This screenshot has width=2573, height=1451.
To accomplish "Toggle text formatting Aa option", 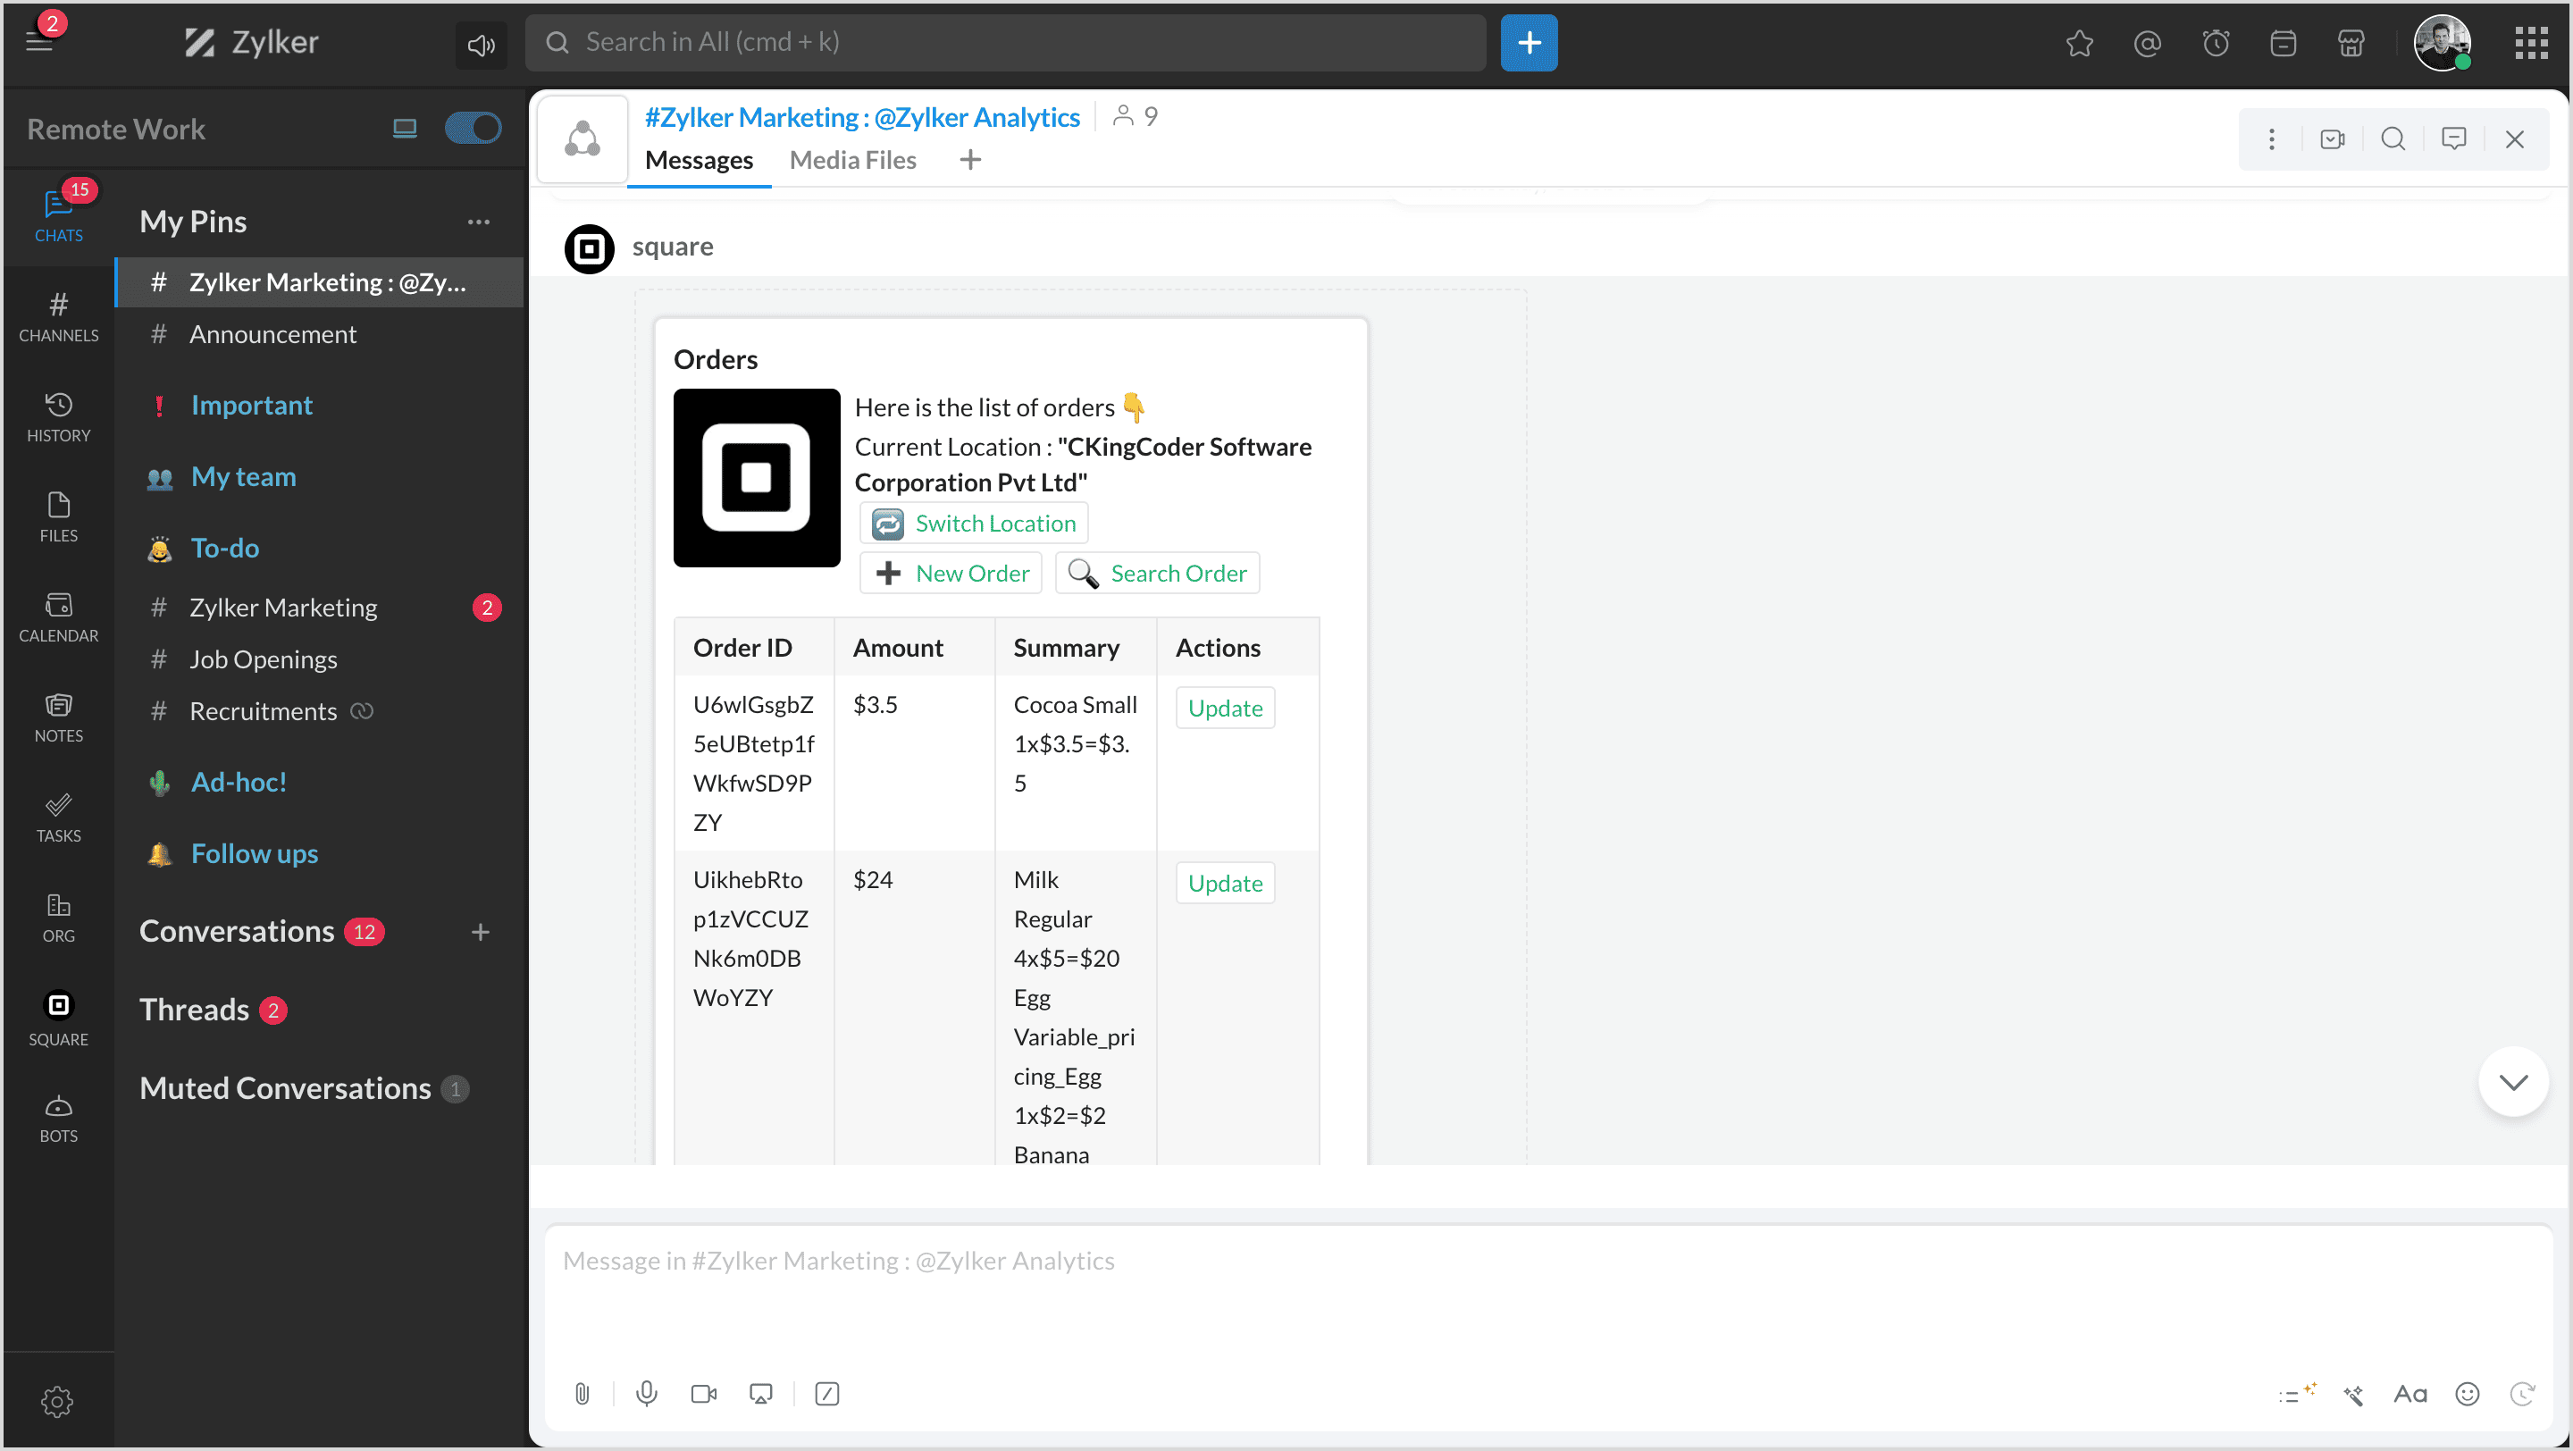I will 2410,1393.
